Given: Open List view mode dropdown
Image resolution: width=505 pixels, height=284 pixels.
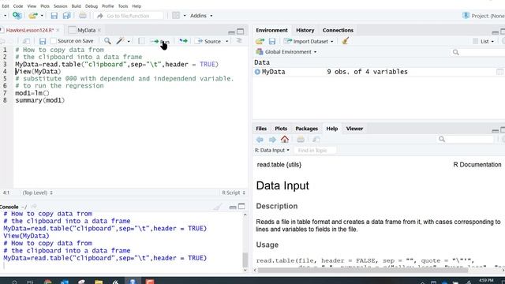Looking at the screenshot, I should coord(483,41).
